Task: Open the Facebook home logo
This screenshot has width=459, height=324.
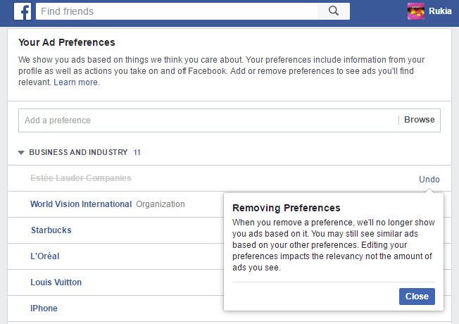Action: 23,11
